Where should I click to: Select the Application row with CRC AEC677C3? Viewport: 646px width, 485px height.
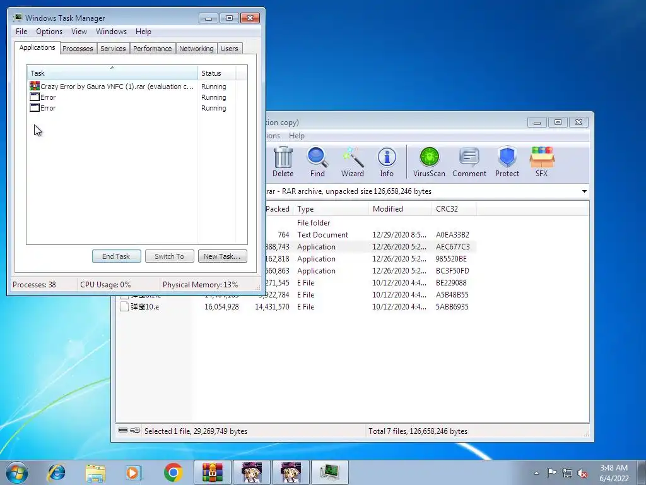(371, 247)
